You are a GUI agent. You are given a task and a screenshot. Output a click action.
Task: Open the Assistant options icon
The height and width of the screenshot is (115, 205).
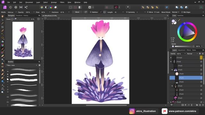click(x=128, y=7)
